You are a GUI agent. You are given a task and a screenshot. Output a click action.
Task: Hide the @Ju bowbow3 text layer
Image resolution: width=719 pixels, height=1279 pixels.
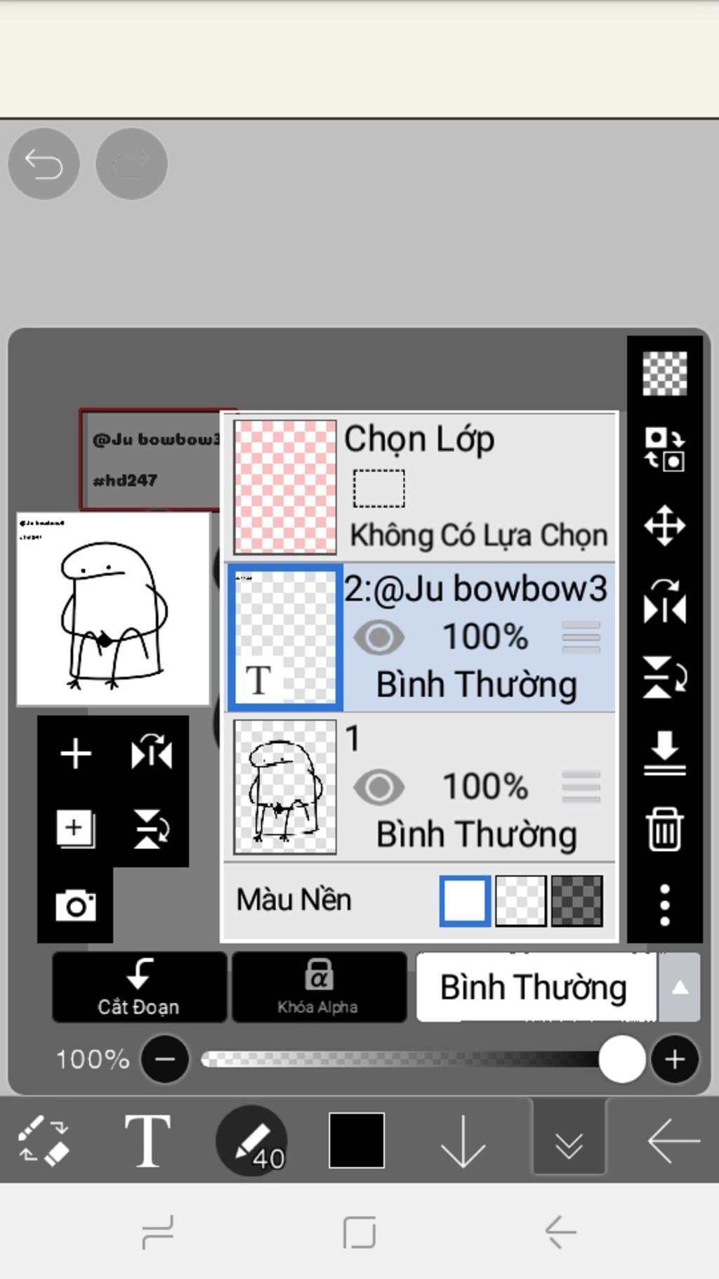coord(378,637)
